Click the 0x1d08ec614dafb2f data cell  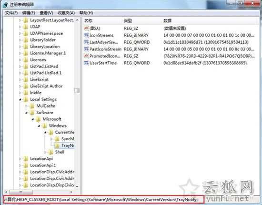pyautogui.click(x=205, y=63)
